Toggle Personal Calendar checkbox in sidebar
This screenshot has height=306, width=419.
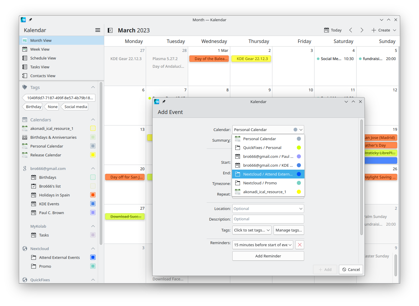[x=93, y=146]
